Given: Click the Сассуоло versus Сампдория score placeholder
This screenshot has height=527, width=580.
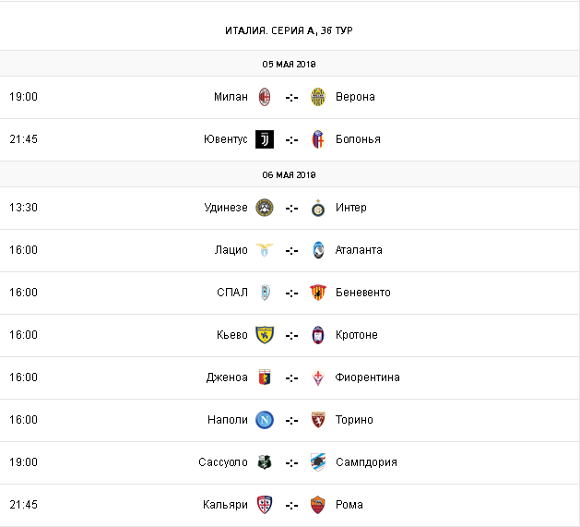Looking at the screenshot, I should click(x=291, y=462).
